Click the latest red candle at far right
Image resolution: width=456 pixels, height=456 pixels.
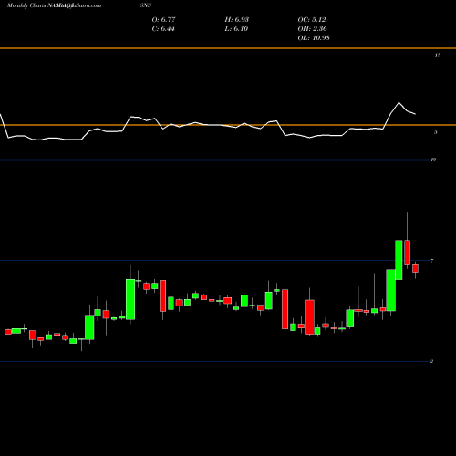415,268
